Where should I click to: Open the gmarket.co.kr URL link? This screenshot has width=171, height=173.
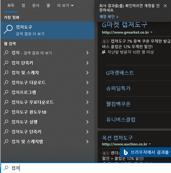coord(125,32)
